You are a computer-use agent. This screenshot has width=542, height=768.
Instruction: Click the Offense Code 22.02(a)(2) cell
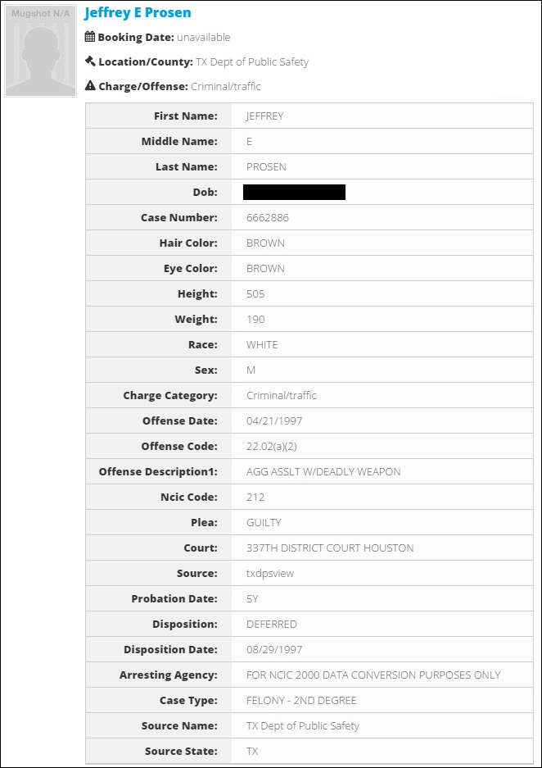point(382,446)
